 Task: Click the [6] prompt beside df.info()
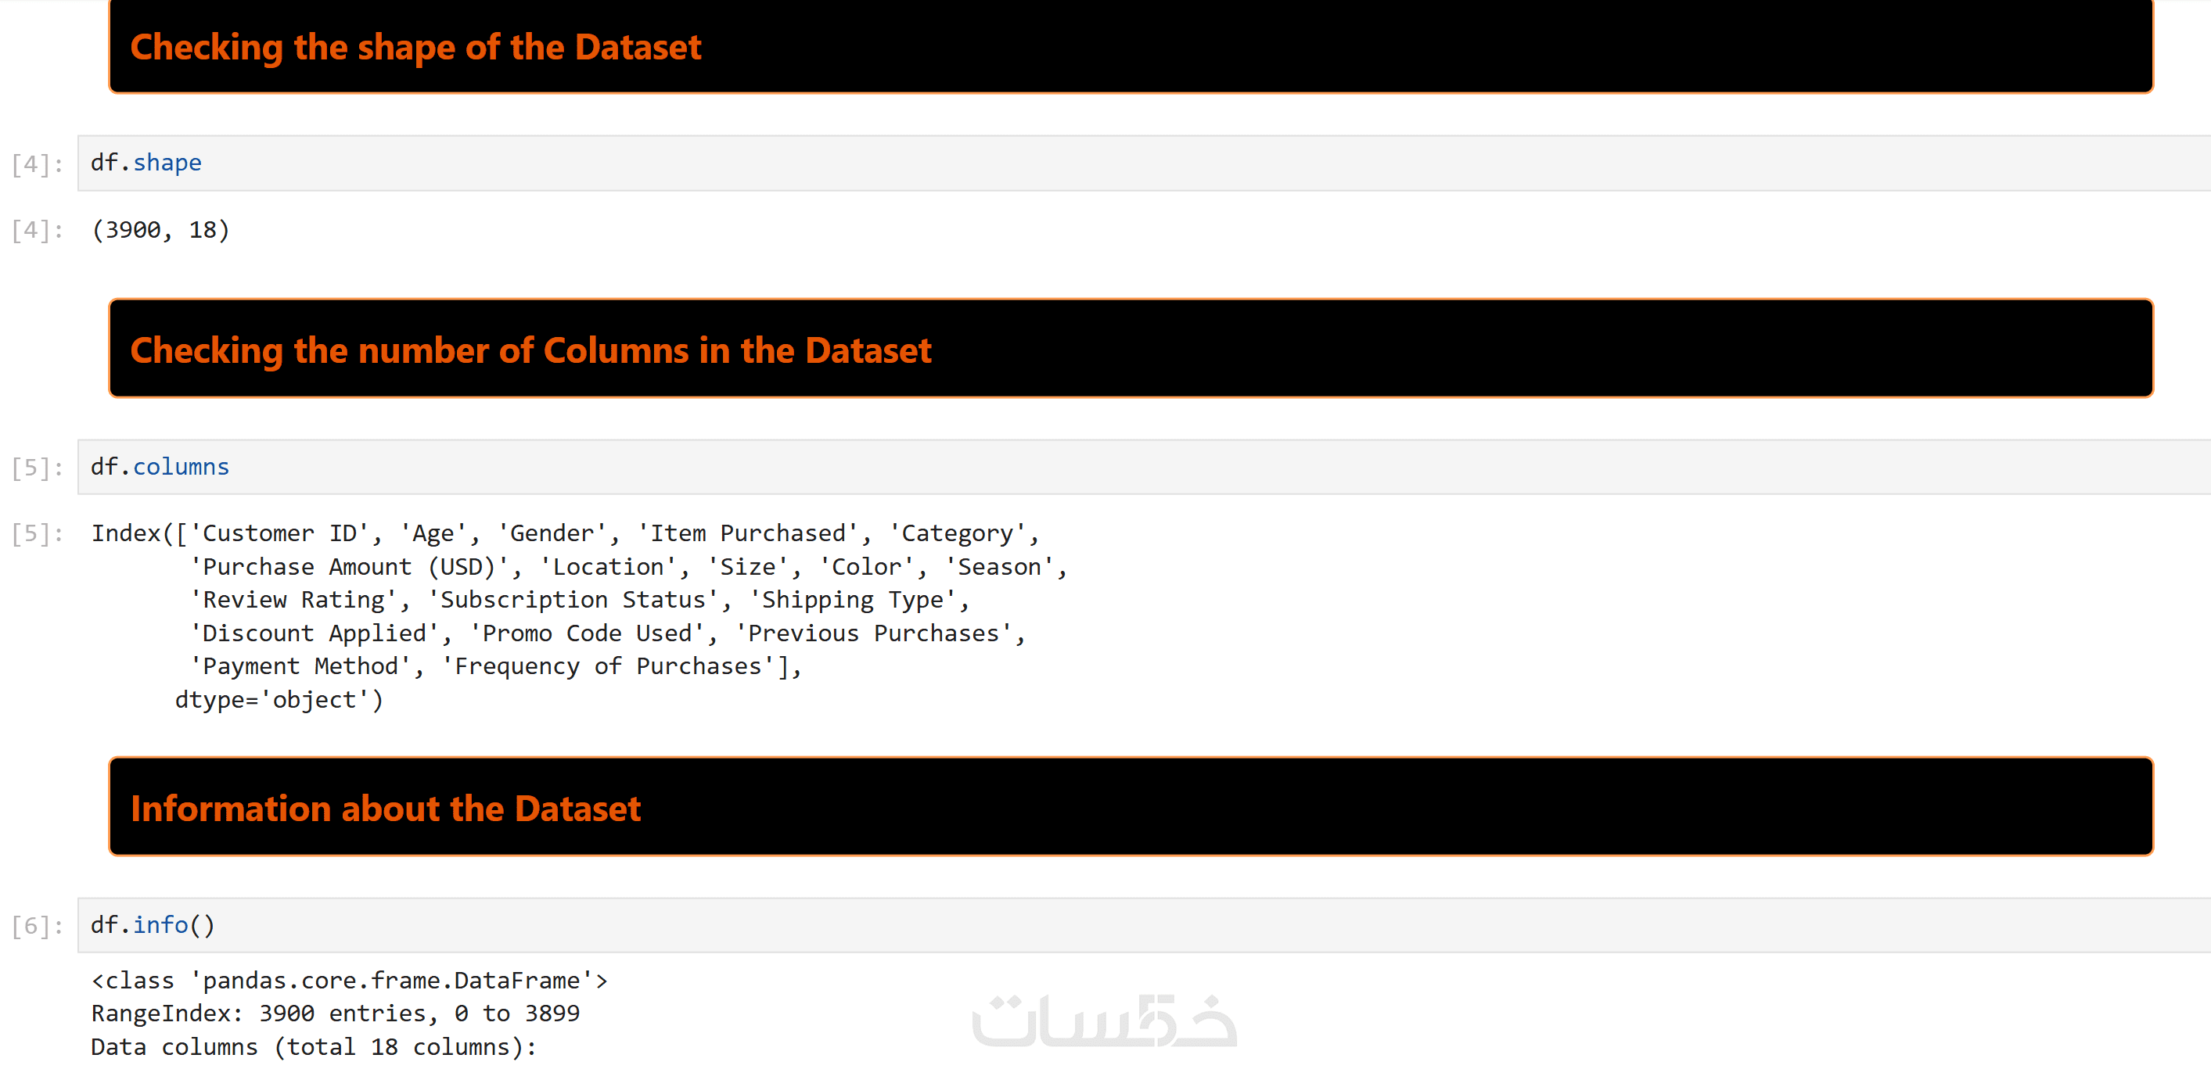tap(38, 926)
